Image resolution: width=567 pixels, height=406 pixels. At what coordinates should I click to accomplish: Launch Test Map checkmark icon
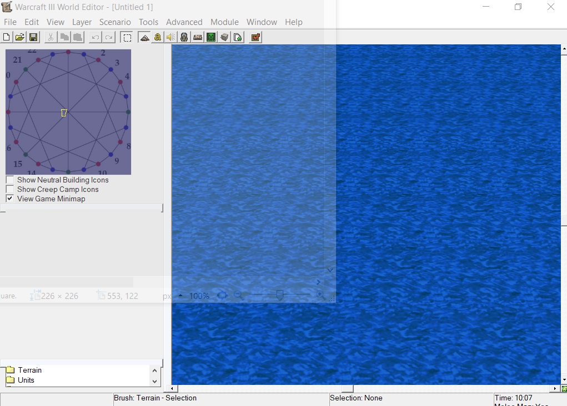tap(255, 37)
